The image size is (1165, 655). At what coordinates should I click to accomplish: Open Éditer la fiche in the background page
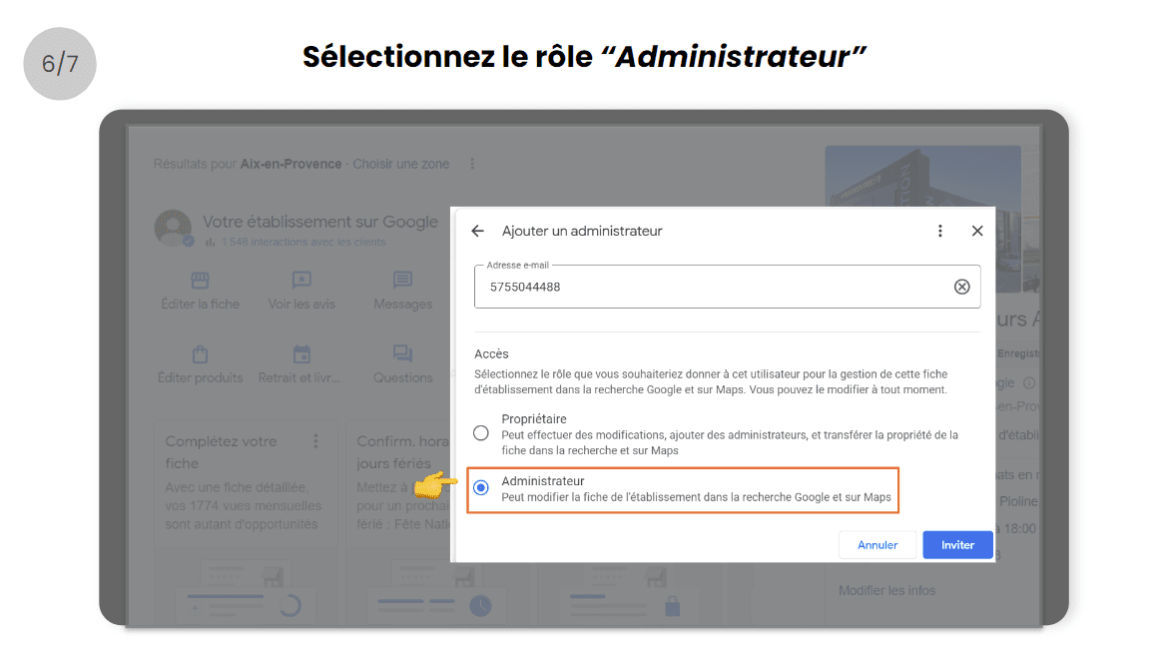tap(200, 291)
